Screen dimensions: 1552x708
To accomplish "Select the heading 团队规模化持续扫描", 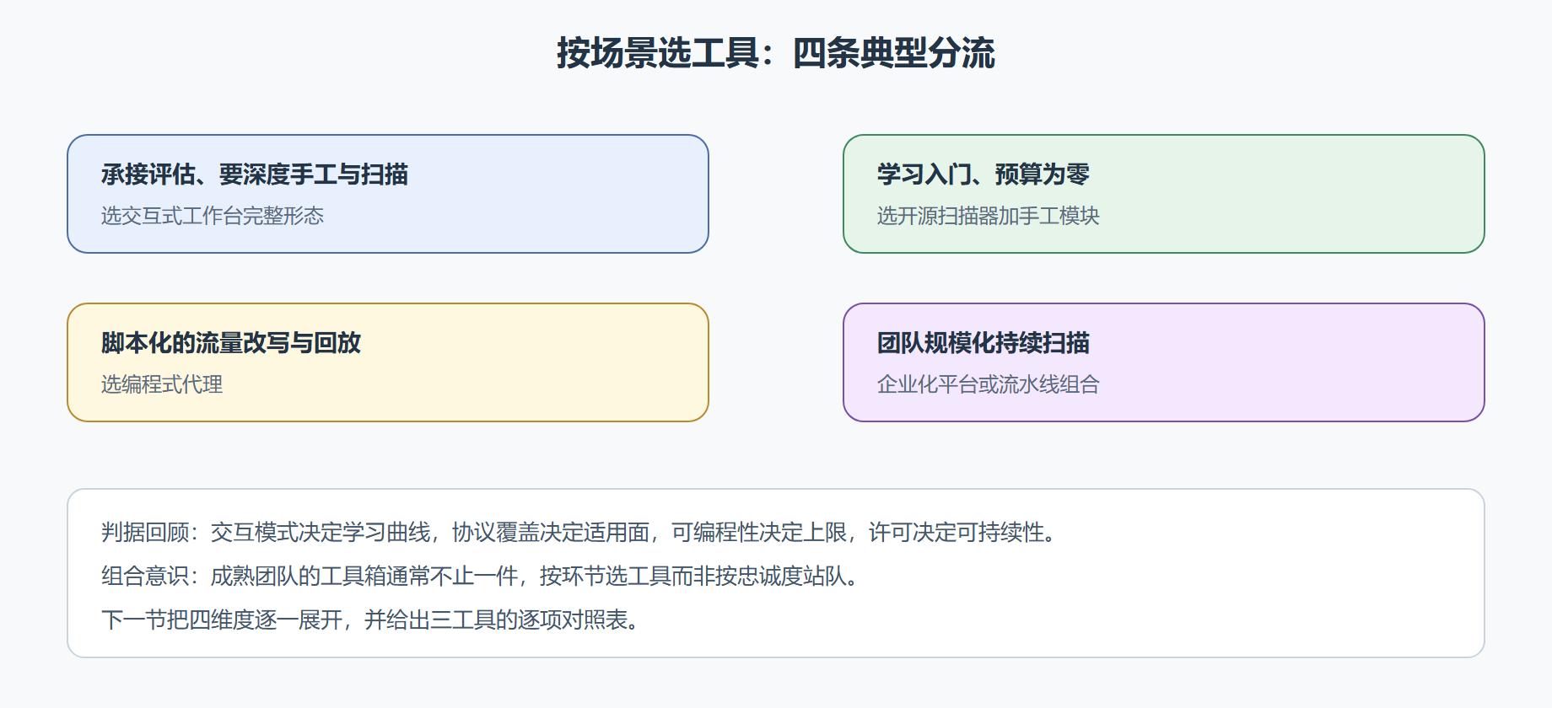I will click(983, 343).
